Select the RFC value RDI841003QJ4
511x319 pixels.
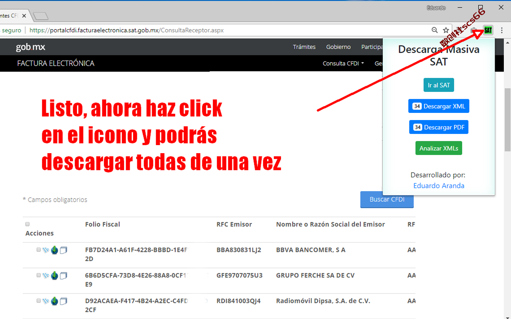(x=239, y=301)
